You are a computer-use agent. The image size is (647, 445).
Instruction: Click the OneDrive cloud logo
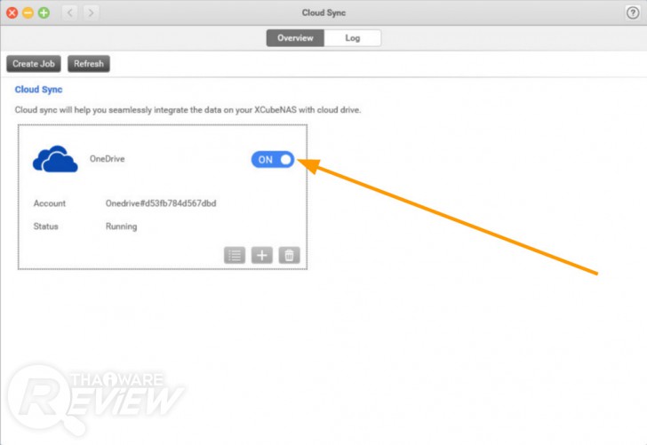coord(55,159)
